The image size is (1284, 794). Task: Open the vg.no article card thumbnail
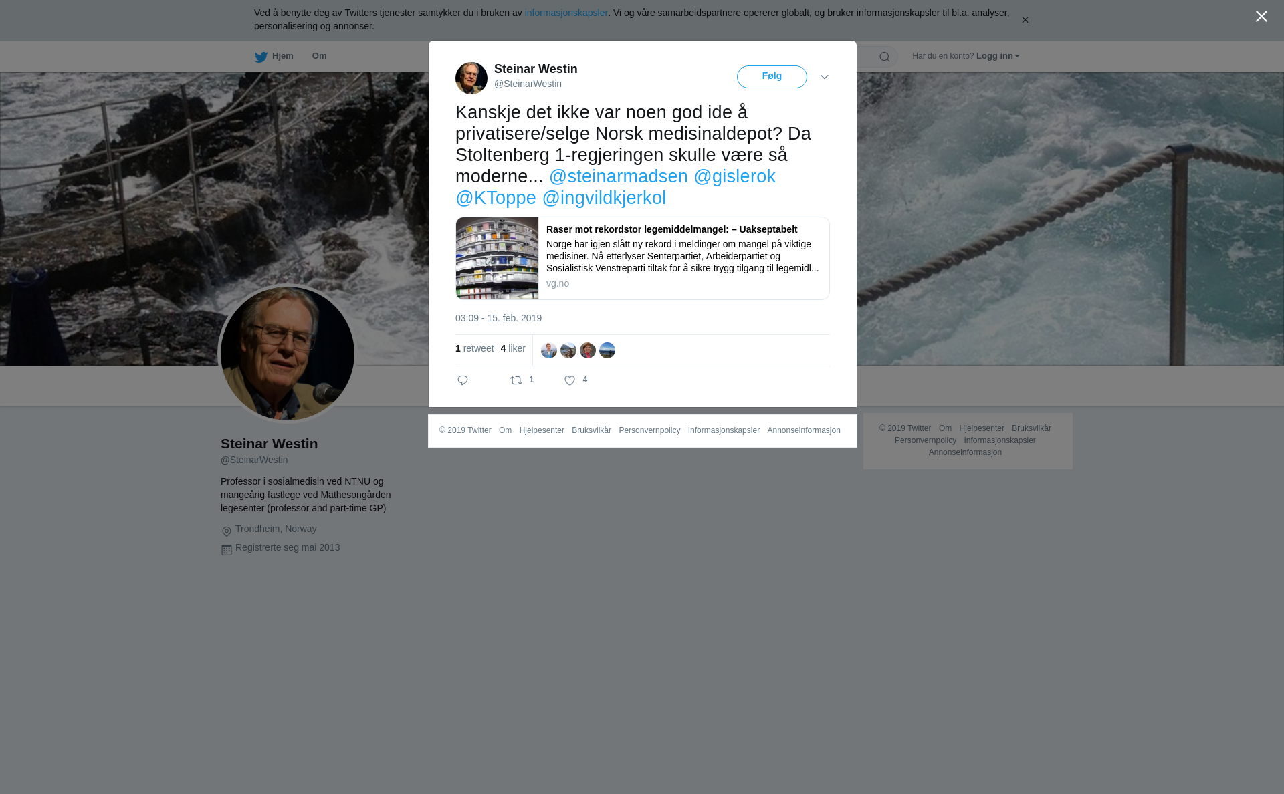(497, 258)
